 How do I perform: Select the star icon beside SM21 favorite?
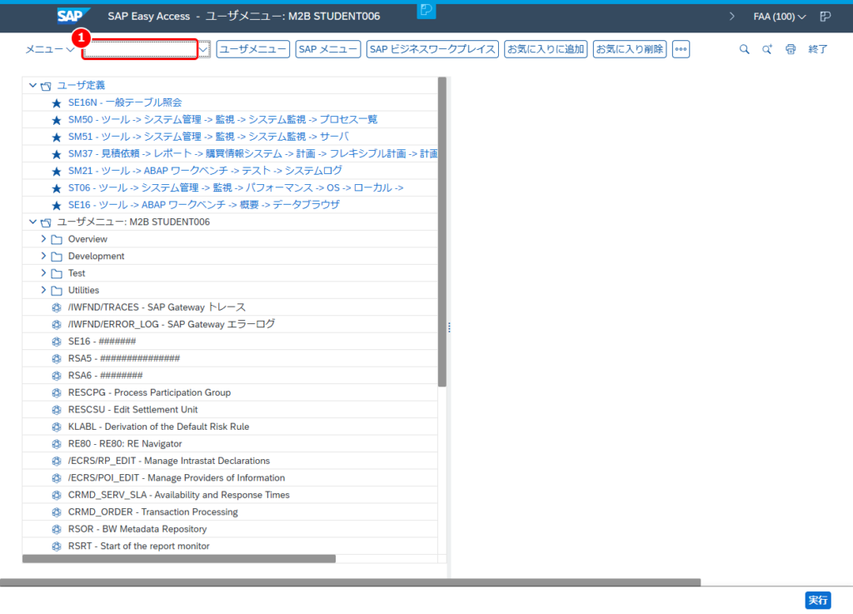click(56, 172)
